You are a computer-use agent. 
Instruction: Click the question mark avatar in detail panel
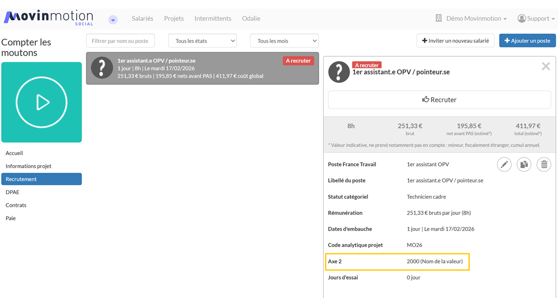pyautogui.click(x=339, y=72)
